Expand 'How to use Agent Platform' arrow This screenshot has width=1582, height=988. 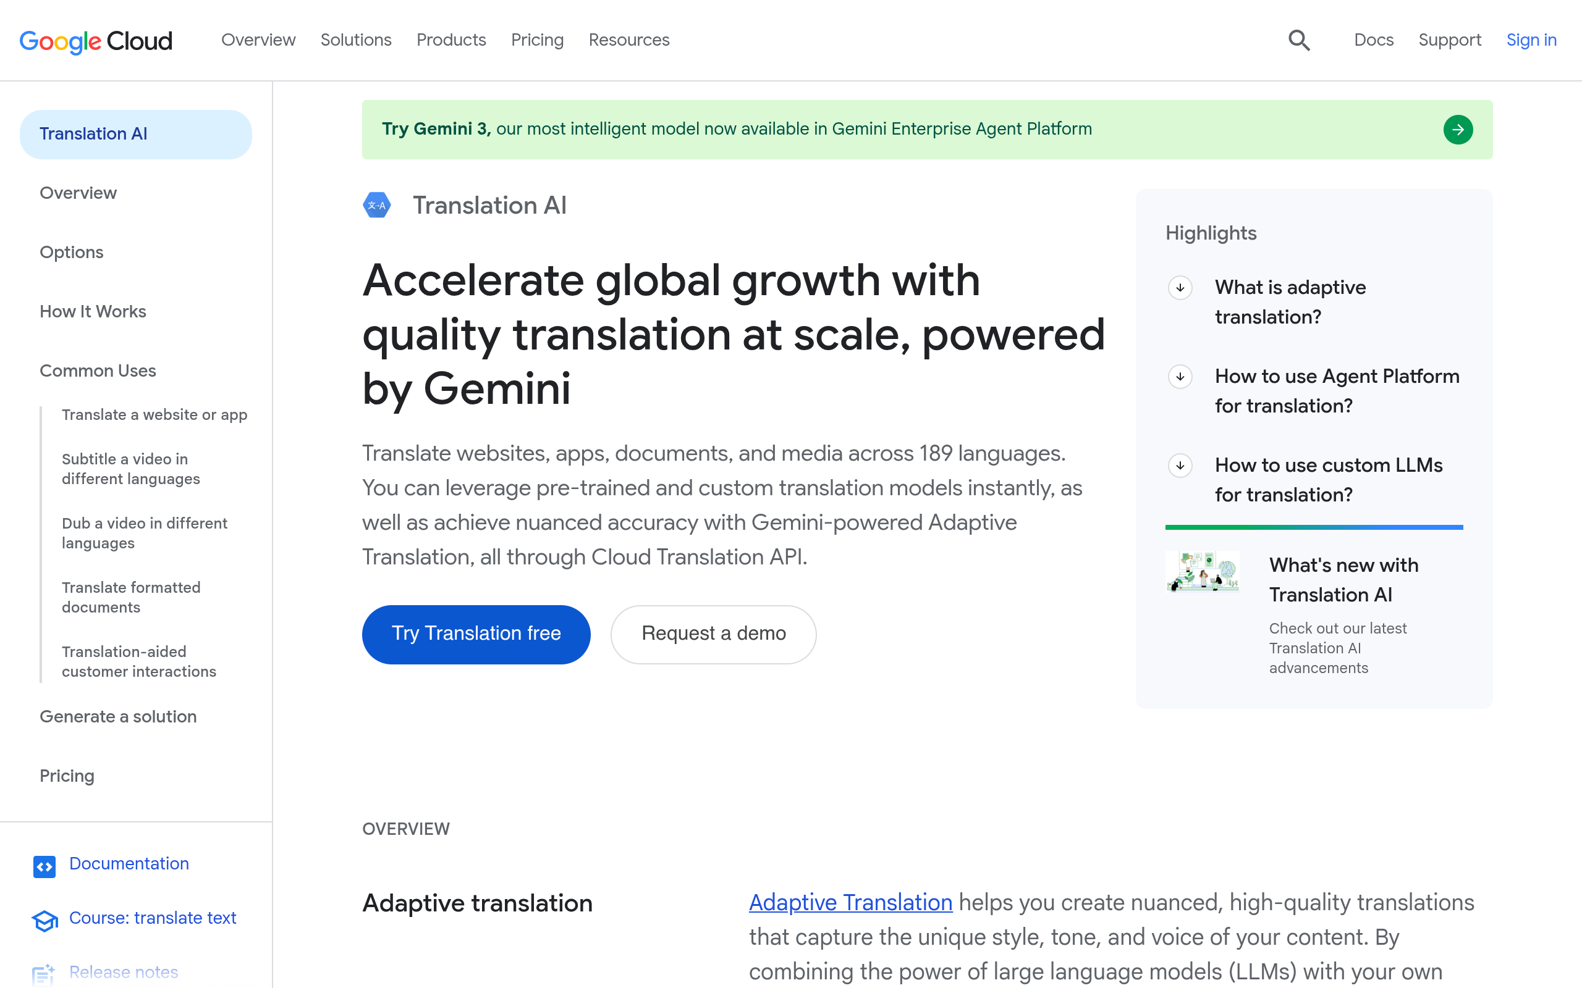pos(1180,377)
